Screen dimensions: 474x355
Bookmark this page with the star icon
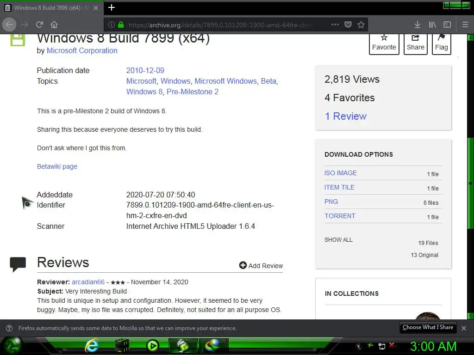point(361,24)
